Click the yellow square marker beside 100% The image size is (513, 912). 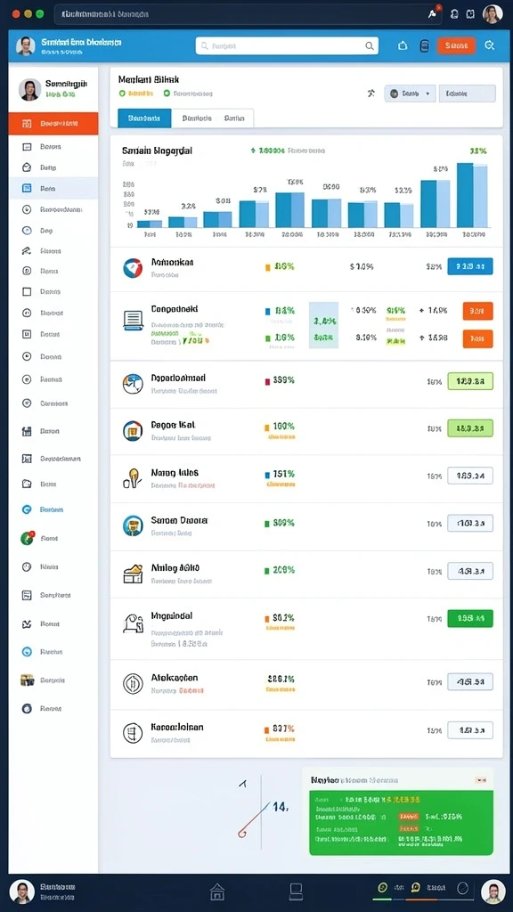(267, 427)
